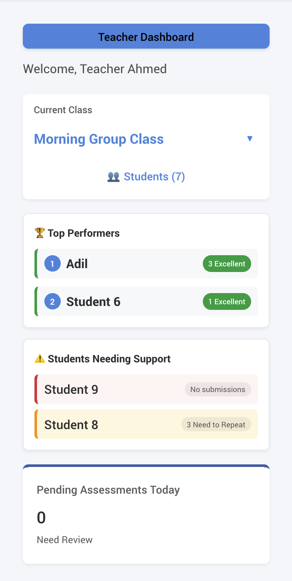Select the rank 2 badge next to Student 6
Image resolution: width=292 pixels, height=581 pixels.
(52, 301)
